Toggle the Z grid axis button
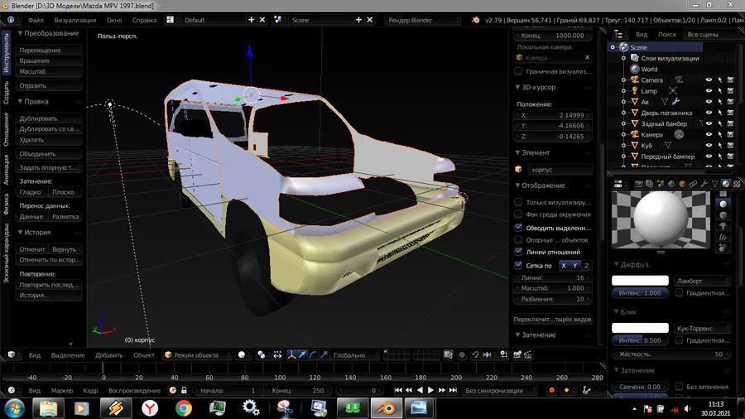The width and height of the screenshot is (745, 419). pos(586,266)
